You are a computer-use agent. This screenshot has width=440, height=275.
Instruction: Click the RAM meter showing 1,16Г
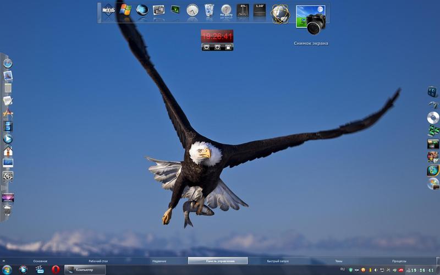pyautogui.click(x=260, y=10)
